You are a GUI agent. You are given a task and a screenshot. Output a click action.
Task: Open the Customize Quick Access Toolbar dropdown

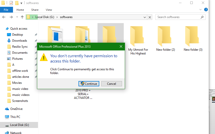pos(21,3)
